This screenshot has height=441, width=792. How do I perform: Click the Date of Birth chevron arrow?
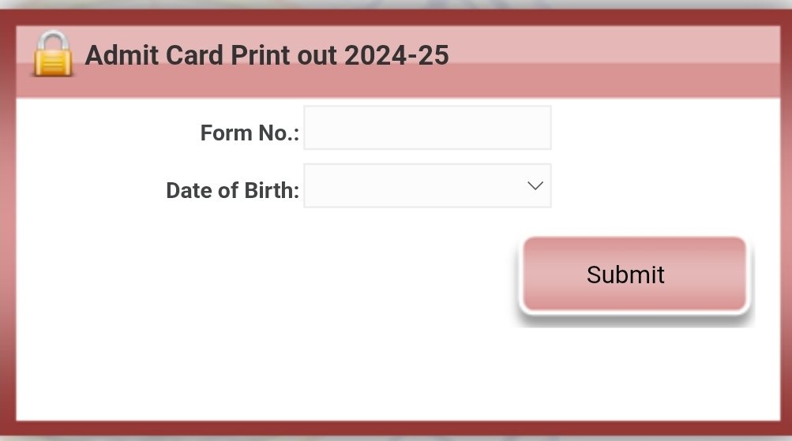[x=535, y=185]
